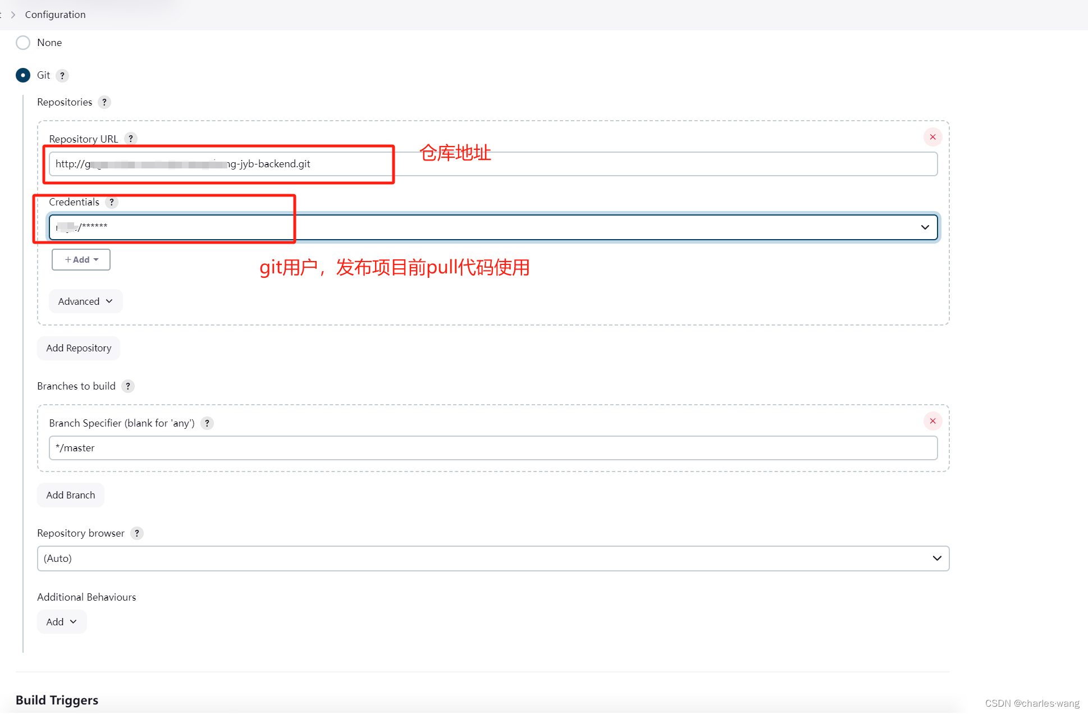Expand the Advanced section
Image resolution: width=1088 pixels, height=714 pixels.
(86, 300)
